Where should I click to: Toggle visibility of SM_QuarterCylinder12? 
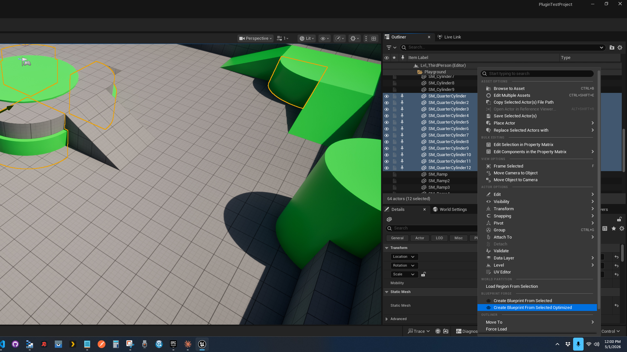pos(387,168)
